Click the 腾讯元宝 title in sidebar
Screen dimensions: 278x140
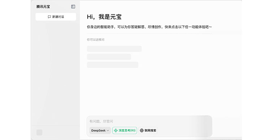[43, 7]
